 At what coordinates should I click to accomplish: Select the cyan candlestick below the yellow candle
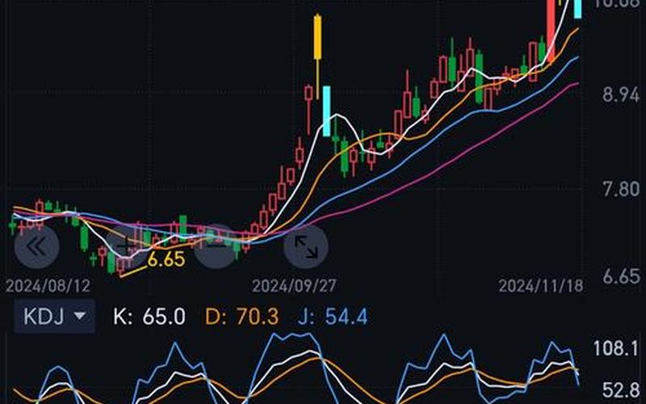326,110
